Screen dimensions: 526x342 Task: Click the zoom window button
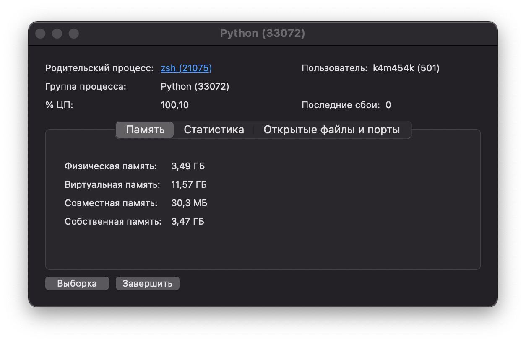pos(74,34)
